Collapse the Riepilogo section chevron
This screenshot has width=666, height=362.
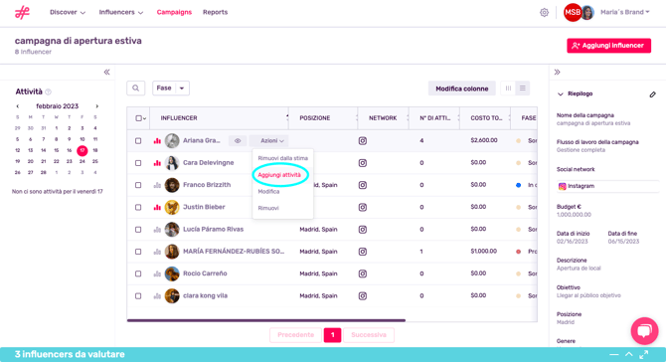point(561,93)
